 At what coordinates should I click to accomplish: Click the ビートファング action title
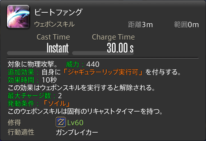pos(58,12)
